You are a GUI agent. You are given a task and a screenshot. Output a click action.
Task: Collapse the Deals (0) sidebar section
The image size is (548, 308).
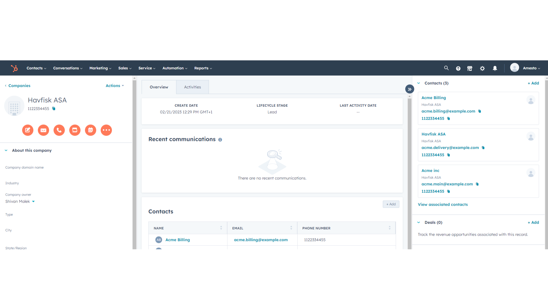(x=419, y=223)
